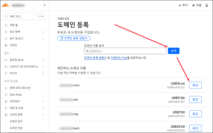The width and height of the screenshot is (213, 133).
Task: Click the 도메인 등록 설명서 pill button
Action: coord(74,38)
